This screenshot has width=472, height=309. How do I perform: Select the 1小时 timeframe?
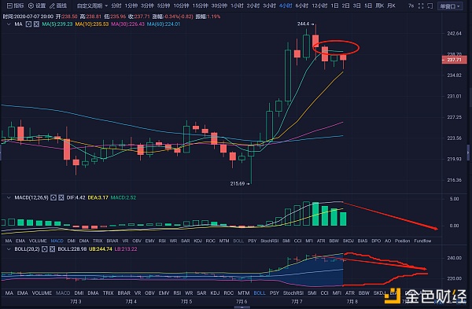coord(238,6)
